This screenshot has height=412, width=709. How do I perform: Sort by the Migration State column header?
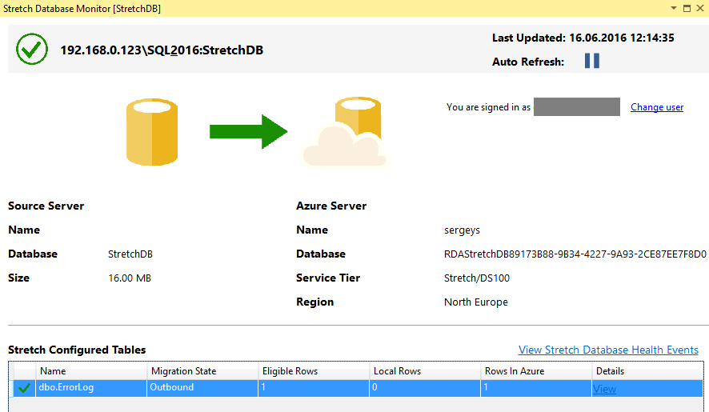click(202, 371)
